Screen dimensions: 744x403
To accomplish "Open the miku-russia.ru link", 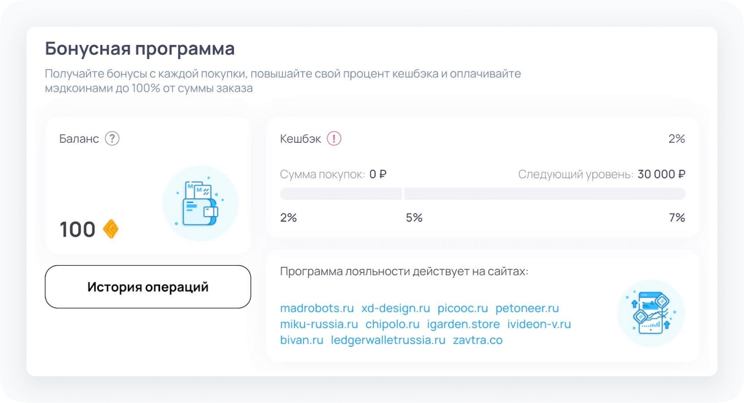I will coord(319,324).
